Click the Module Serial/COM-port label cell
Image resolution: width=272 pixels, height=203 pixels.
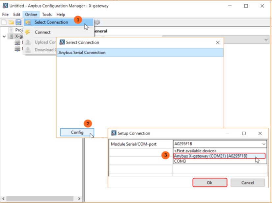point(141,144)
